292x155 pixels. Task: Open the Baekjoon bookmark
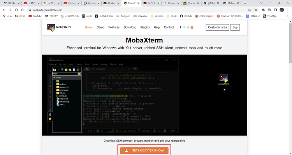pyautogui.click(x=123, y=16)
